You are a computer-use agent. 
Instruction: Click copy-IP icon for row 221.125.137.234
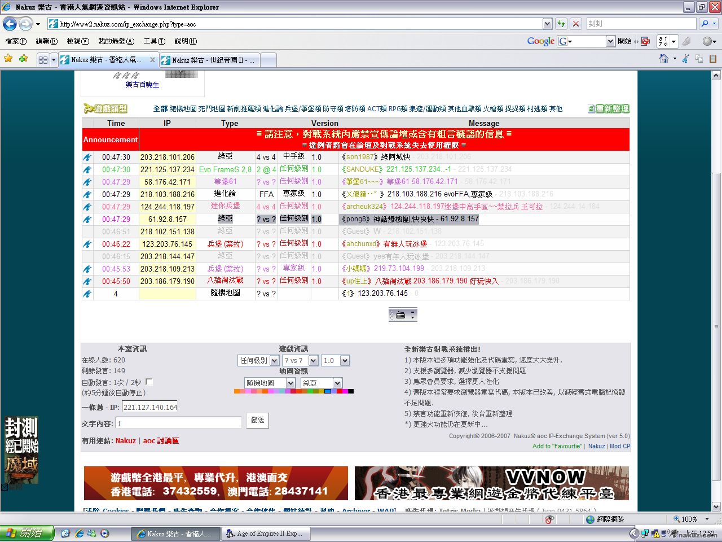click(x=87, y=170)
